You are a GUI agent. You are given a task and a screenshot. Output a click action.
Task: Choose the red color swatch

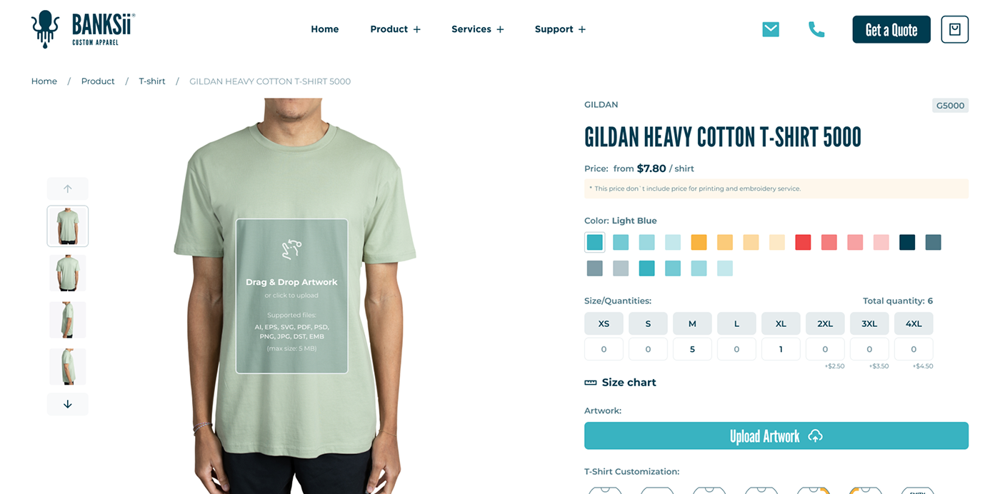pos(803,243)
